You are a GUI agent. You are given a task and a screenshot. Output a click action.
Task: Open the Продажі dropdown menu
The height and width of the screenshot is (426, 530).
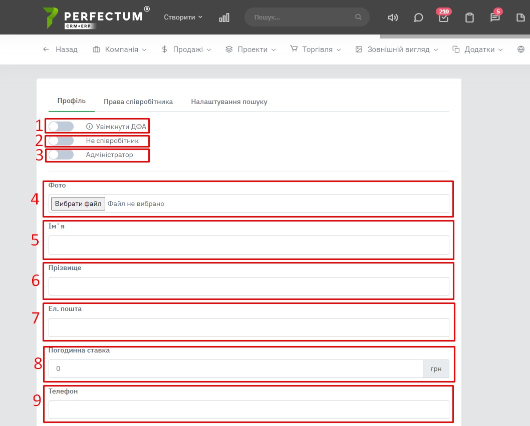click(186, 49)
